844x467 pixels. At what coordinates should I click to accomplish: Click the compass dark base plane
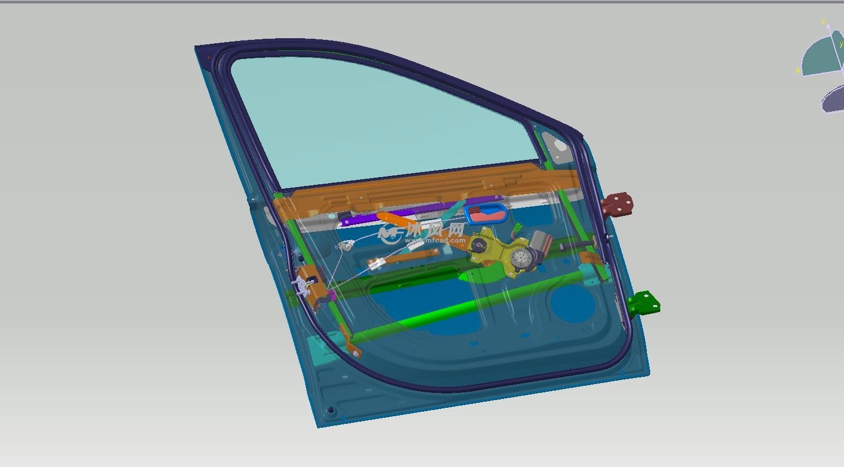click(833, 100)
